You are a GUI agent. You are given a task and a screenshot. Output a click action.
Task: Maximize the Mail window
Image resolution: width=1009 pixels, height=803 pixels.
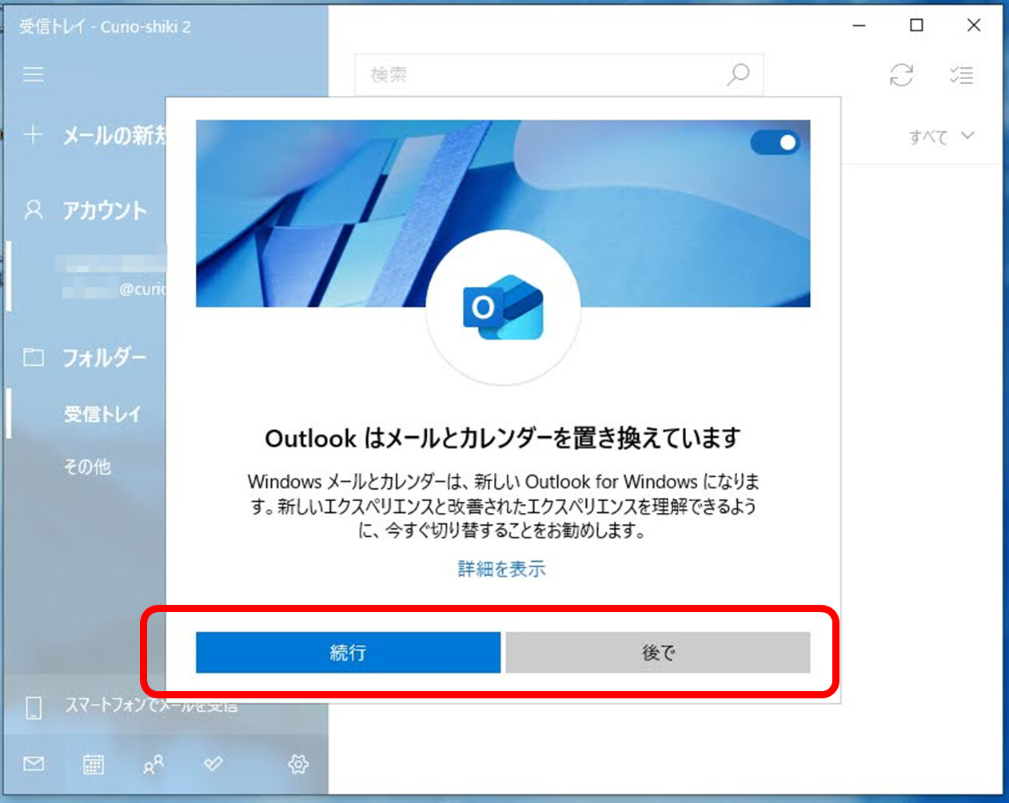917,26
